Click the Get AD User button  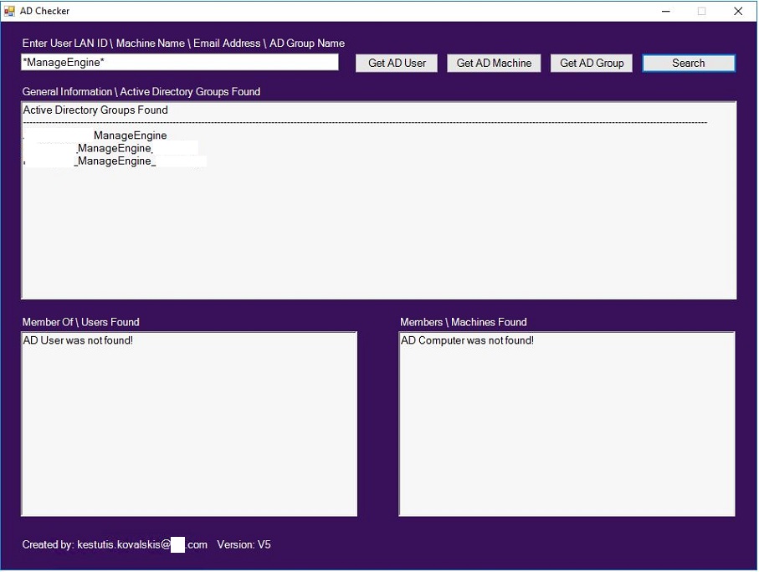pos(397,63)
